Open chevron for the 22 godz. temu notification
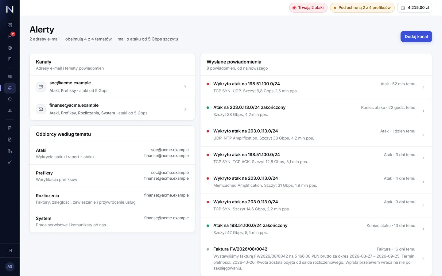The image size is (442, 276). (x=423, y=111)
